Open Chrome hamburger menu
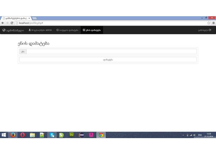Image resolution: width=216 pixels, height=154 pixels. click(214, 23)
